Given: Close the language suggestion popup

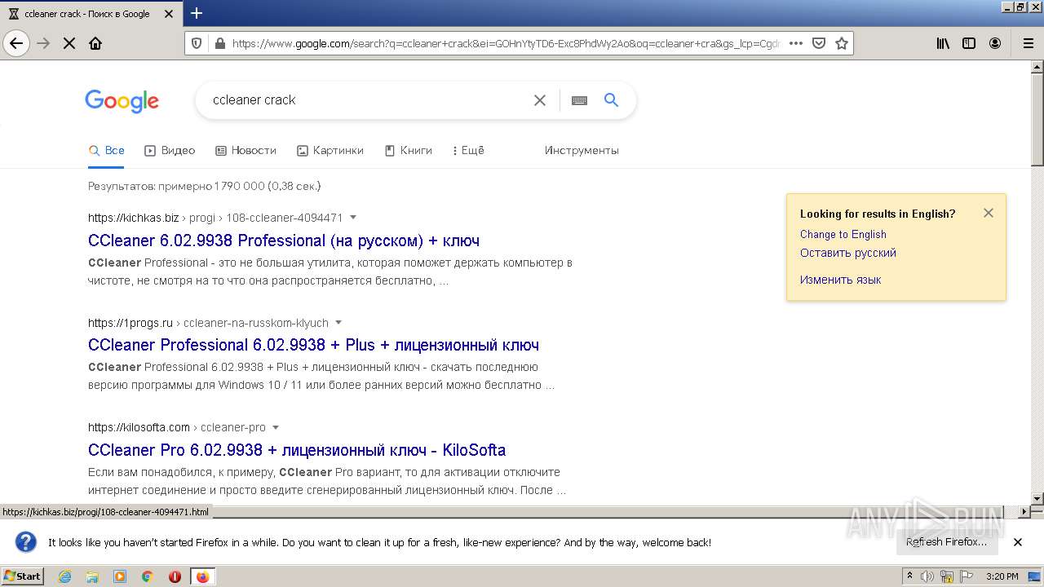Looking at the screenshot, I should (989, 213).
